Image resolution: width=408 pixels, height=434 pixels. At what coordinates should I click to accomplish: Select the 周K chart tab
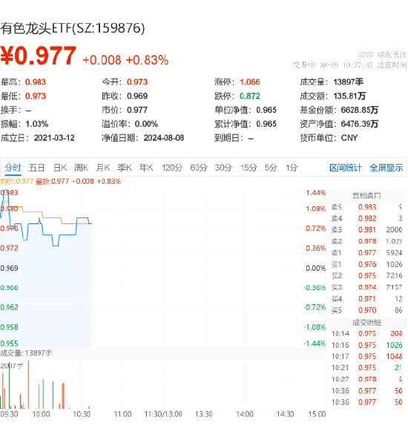tap(81, 168)
